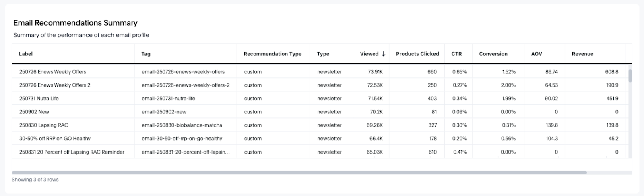Sort by the Conversion column header
The image size is (644, 196).
pos(493,54)
